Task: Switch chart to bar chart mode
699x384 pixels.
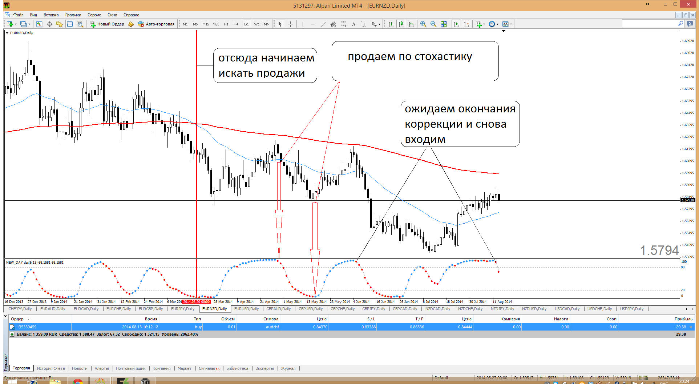Action: click(x=391, y=24)
